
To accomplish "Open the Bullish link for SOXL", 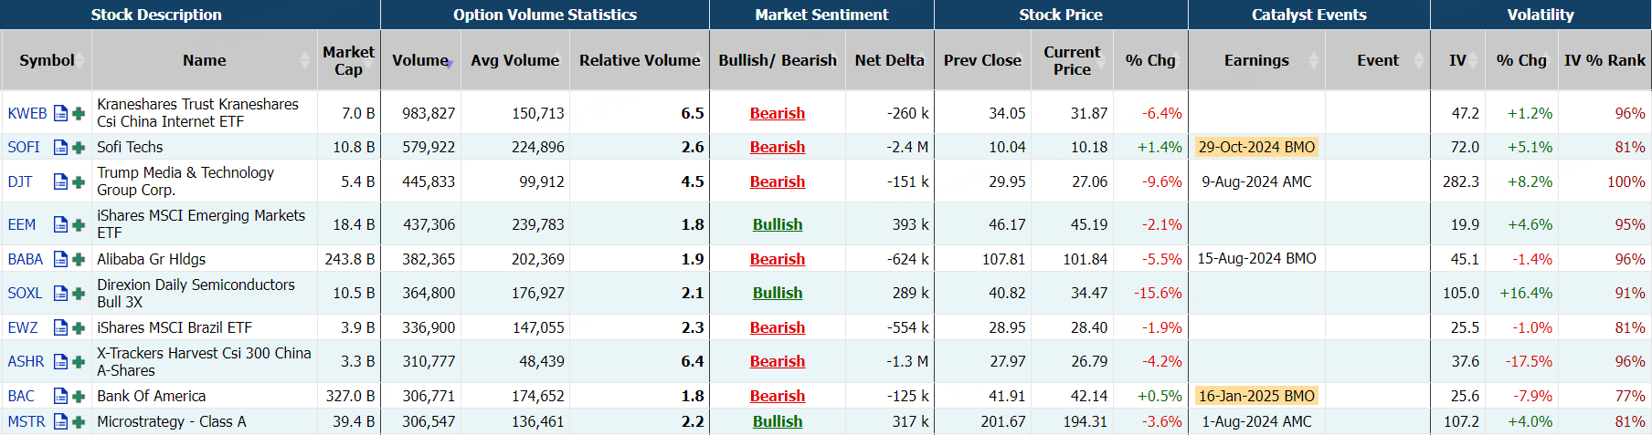I will tap(778, 293).
